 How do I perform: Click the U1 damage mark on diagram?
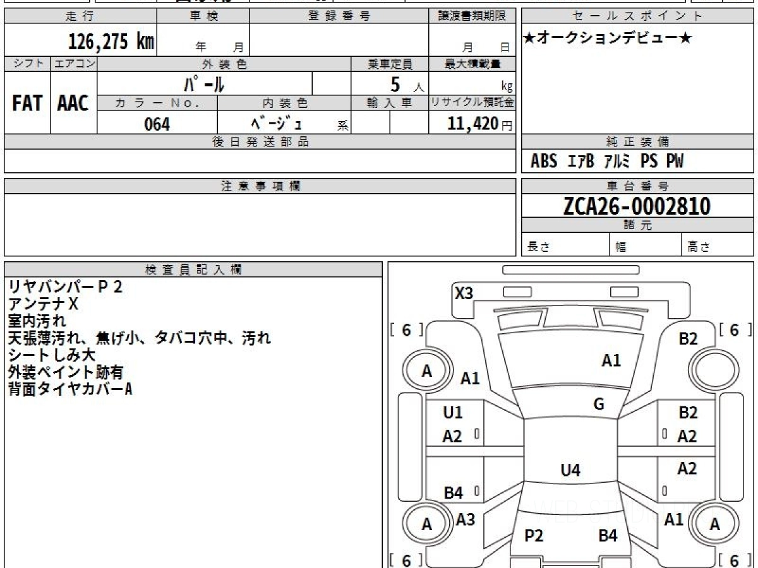(x=453, y=413)
